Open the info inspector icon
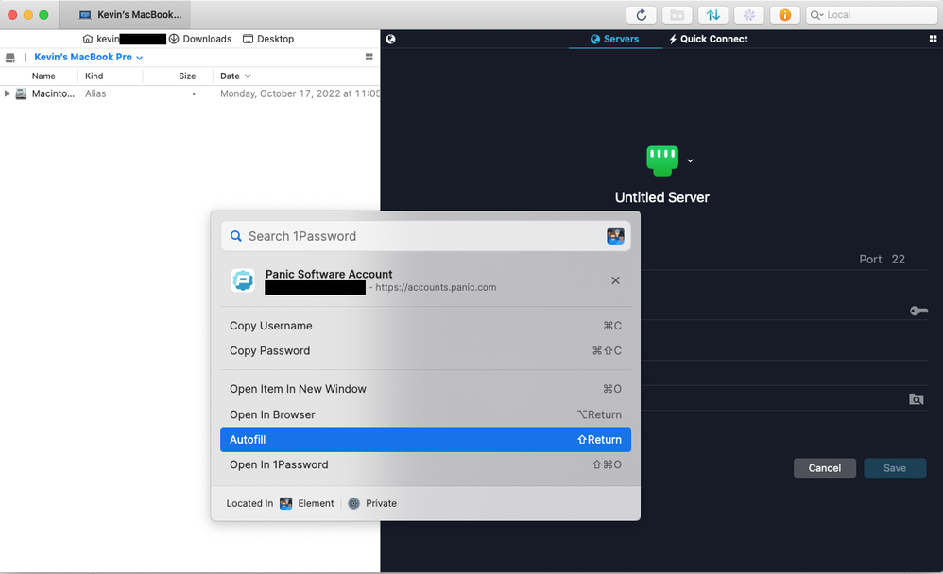 pos(784,15)
